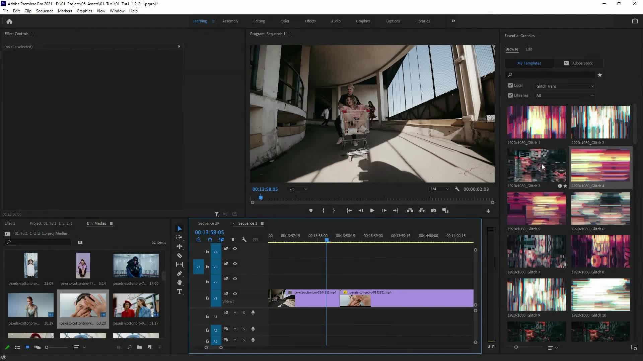The width and height of the screenshot is (643, 361).
Task: Step forward one frame
Action: (384, 211)
